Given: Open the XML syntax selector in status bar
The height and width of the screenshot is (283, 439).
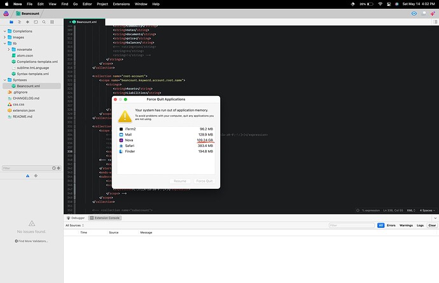Looking at the screenshot, I should (411, 211).
